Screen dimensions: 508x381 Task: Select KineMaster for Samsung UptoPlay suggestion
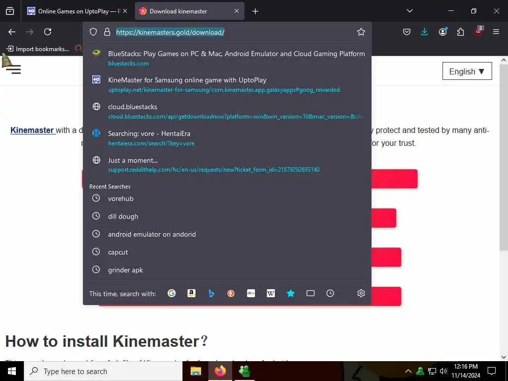[x=227, y=84]
